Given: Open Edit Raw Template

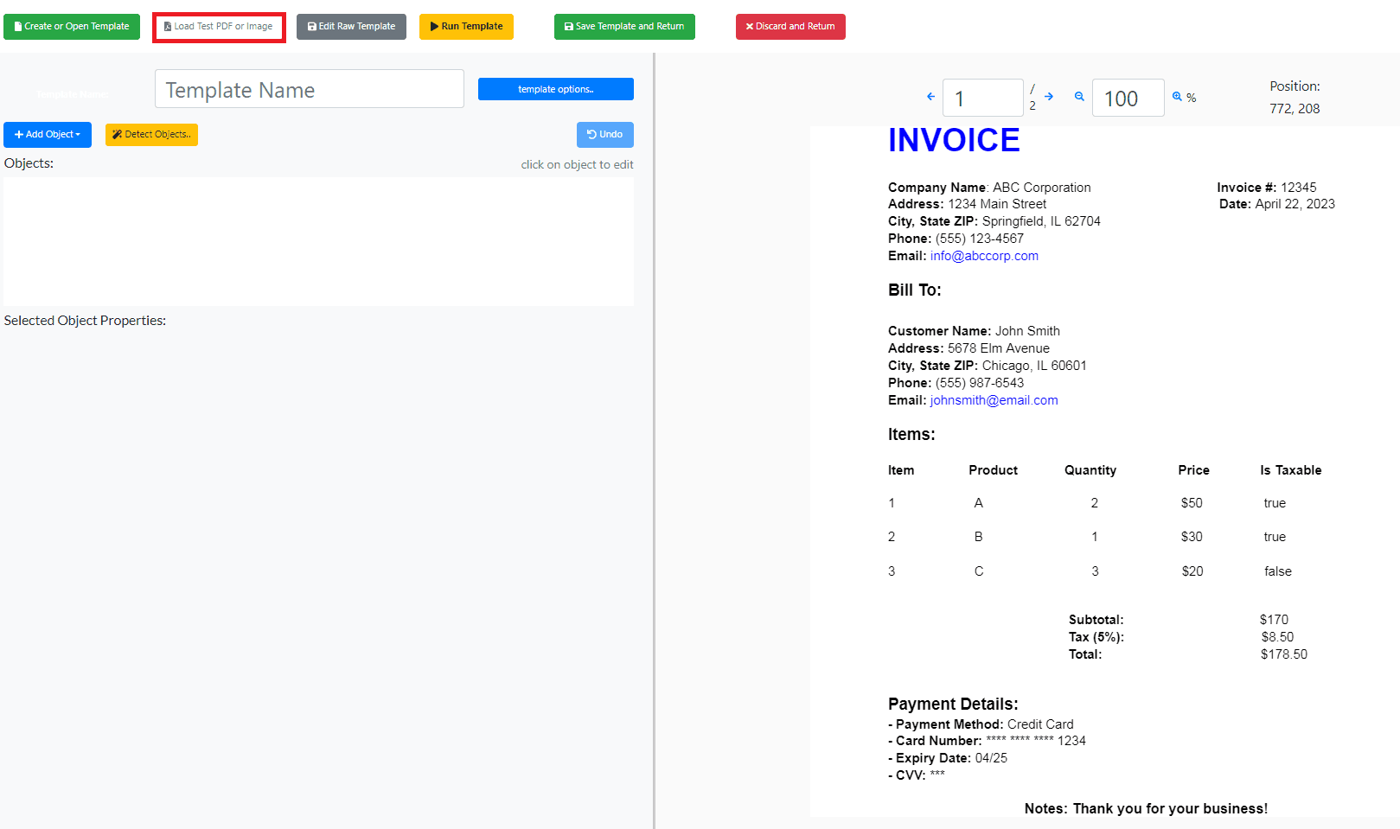Looking at the screenshot, I should pos(351,27).
